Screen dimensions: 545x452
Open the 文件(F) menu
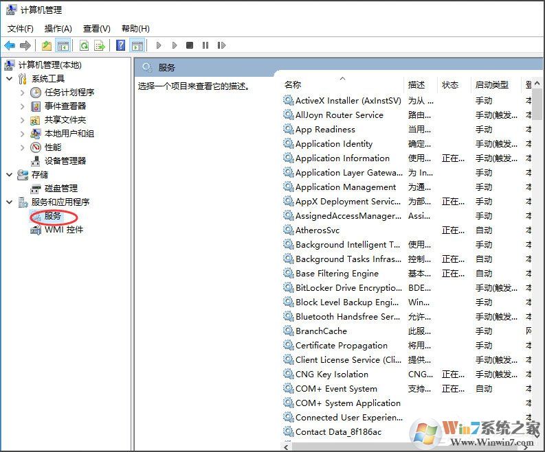click(x=21, y=28)
